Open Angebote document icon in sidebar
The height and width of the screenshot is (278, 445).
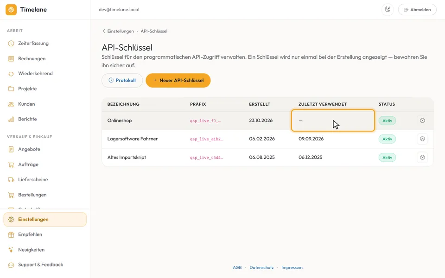tap(11, 149)
